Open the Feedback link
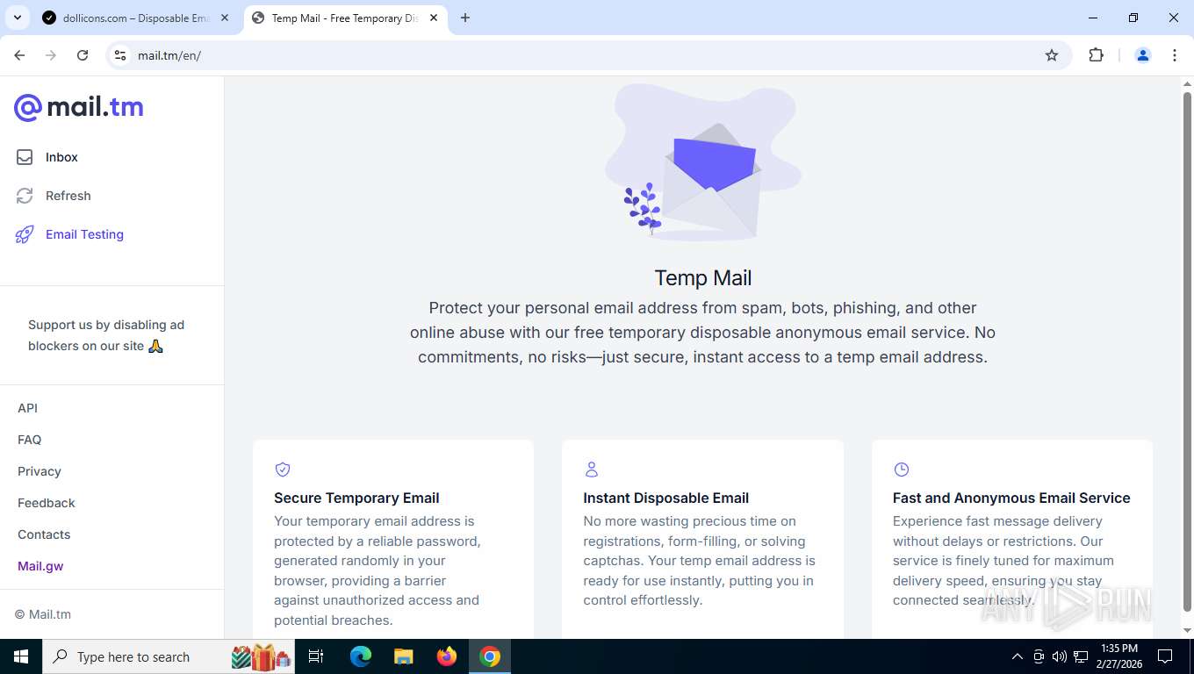The width and height of the screenshot is (1194, 674). click(x=47, y=503)
